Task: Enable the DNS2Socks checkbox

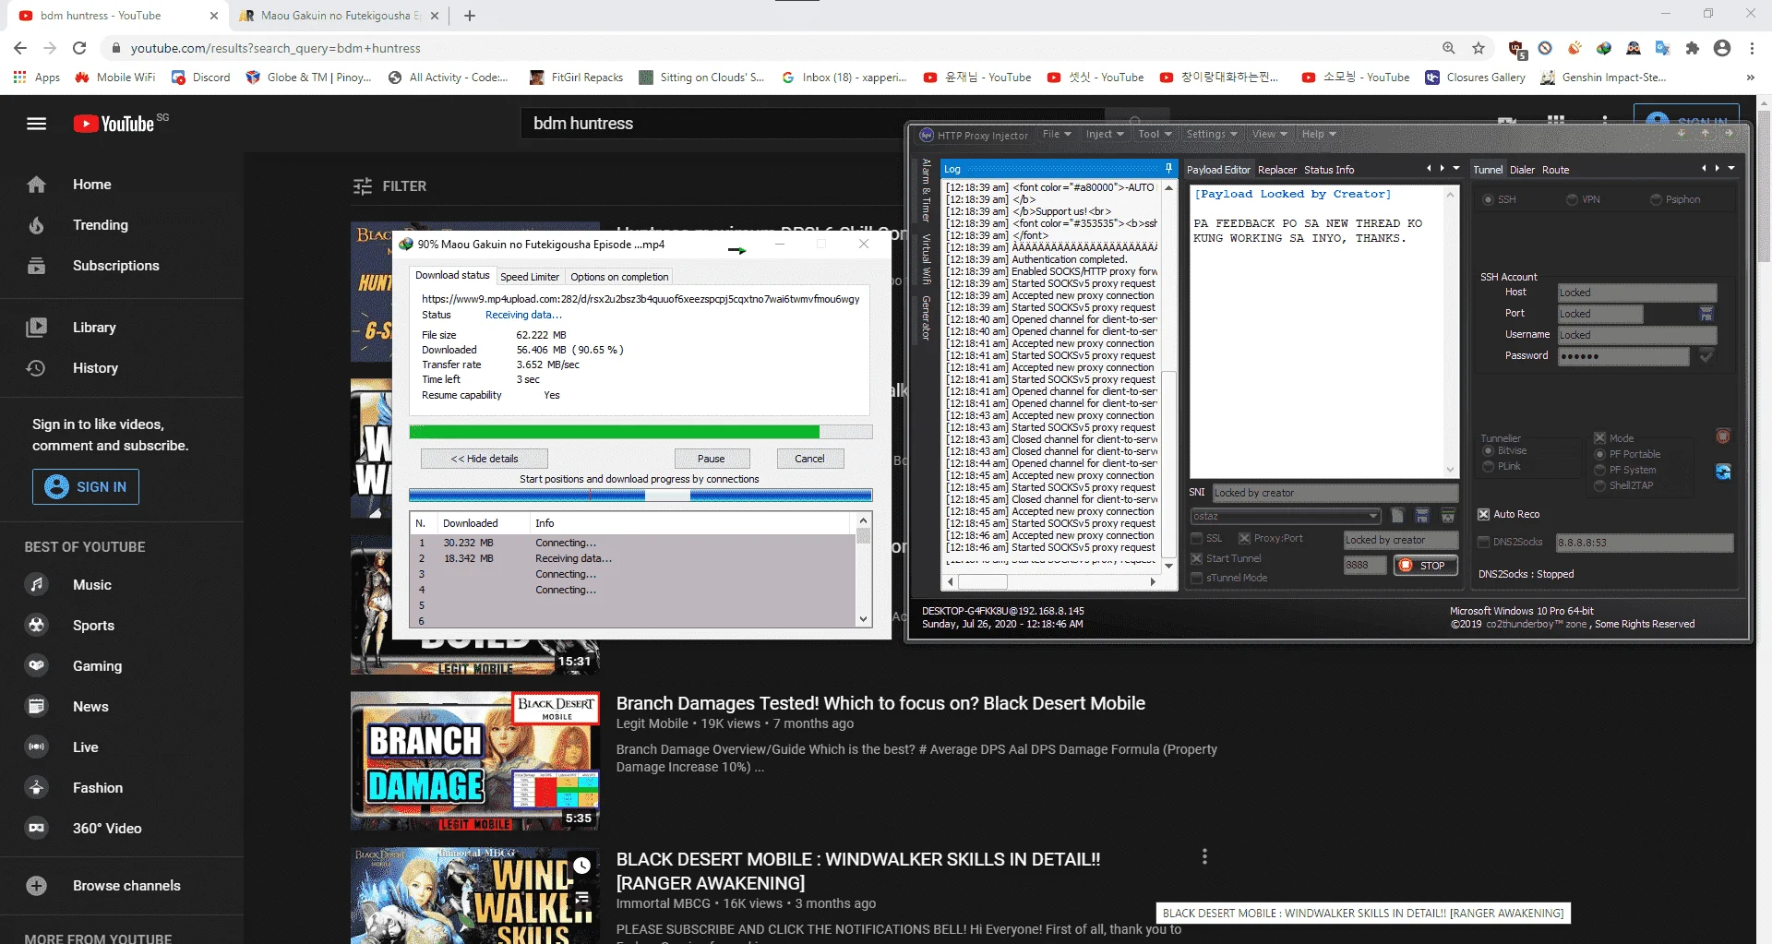Action: 1484,543
